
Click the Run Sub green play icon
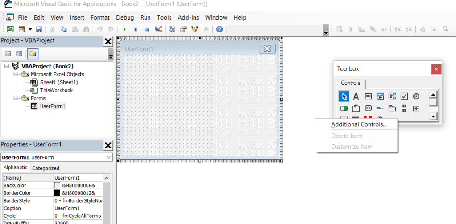click(124, 29)
